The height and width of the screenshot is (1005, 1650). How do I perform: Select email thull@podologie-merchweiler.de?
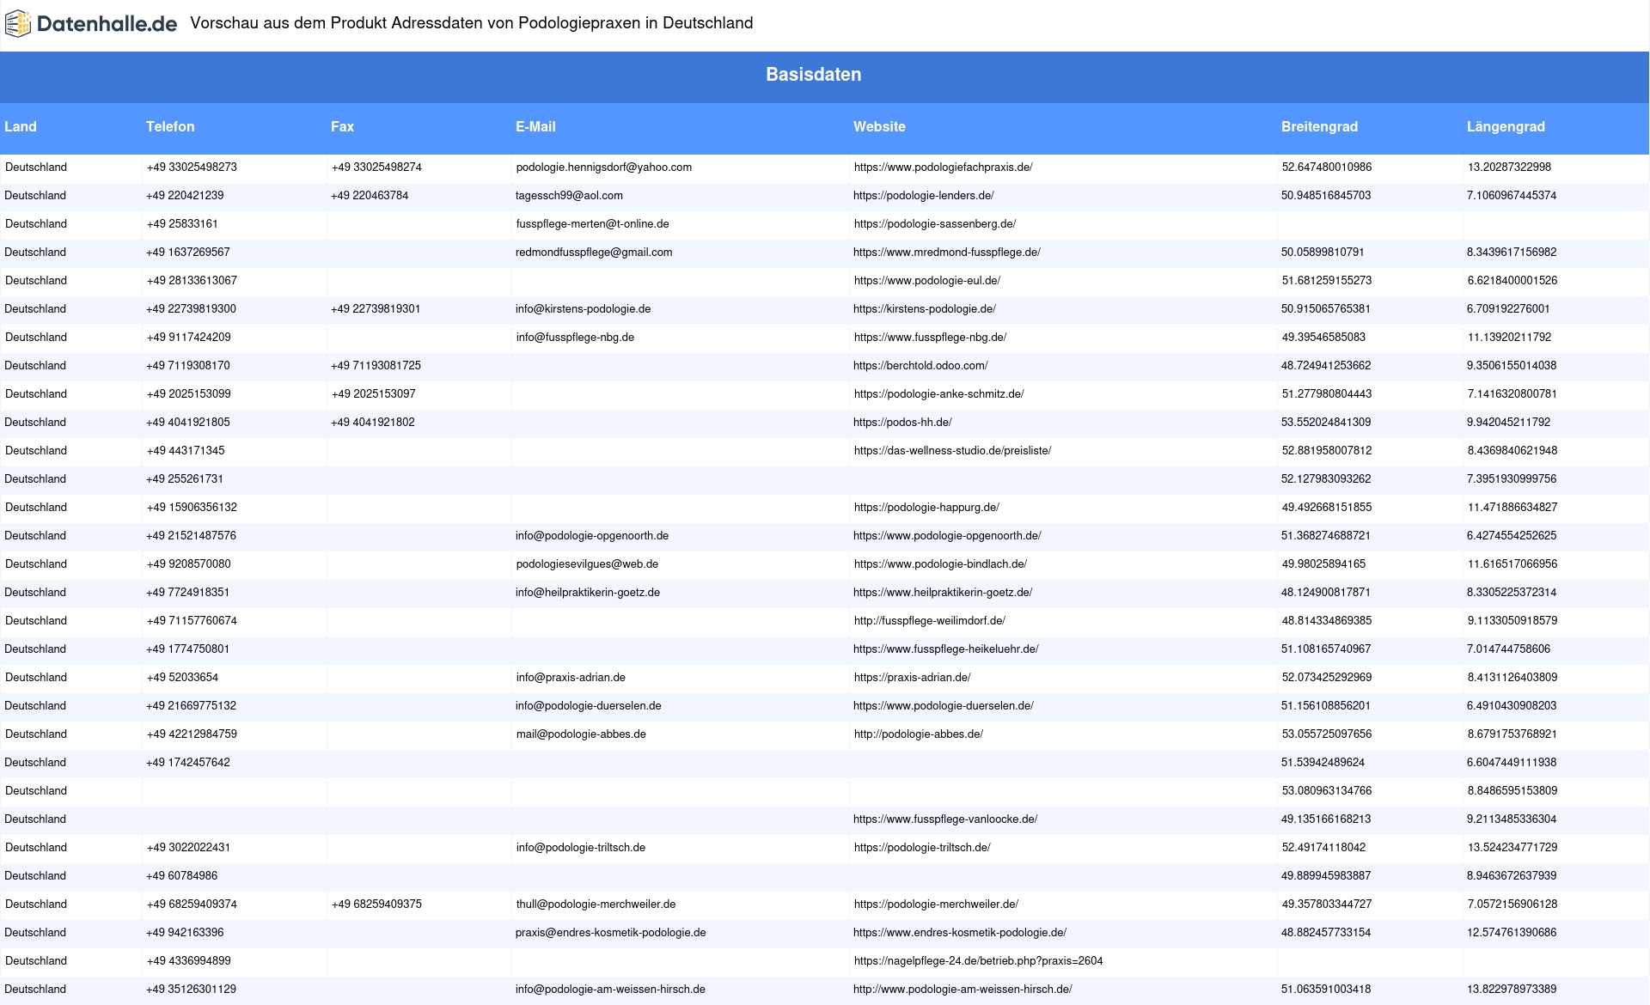point(596,904)
